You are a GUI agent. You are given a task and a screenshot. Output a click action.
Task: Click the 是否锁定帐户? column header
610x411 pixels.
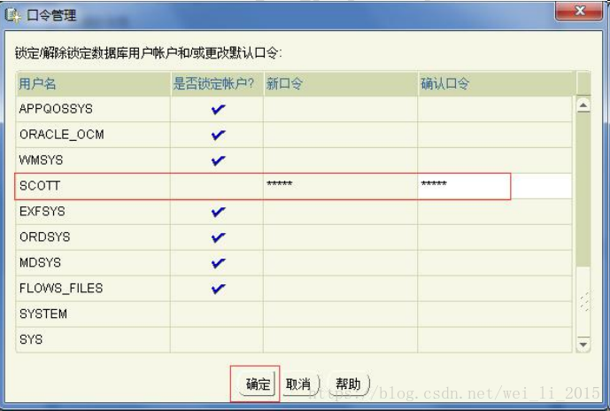[x=217, y=83]
